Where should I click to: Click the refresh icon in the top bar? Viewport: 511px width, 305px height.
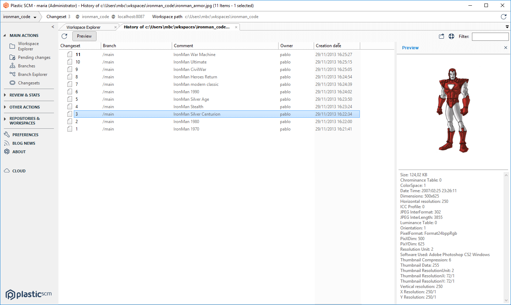tap(503, 17)
